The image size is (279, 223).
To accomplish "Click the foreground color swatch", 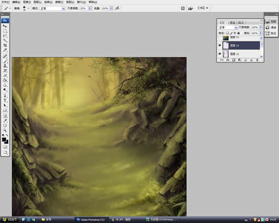I will pyautogui.click(x=4, y=139).
